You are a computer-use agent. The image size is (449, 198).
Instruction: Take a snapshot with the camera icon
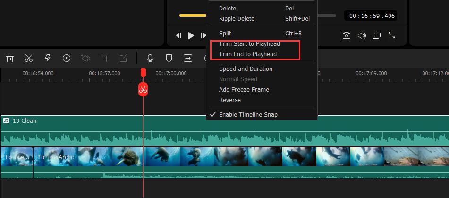(347, 35)
